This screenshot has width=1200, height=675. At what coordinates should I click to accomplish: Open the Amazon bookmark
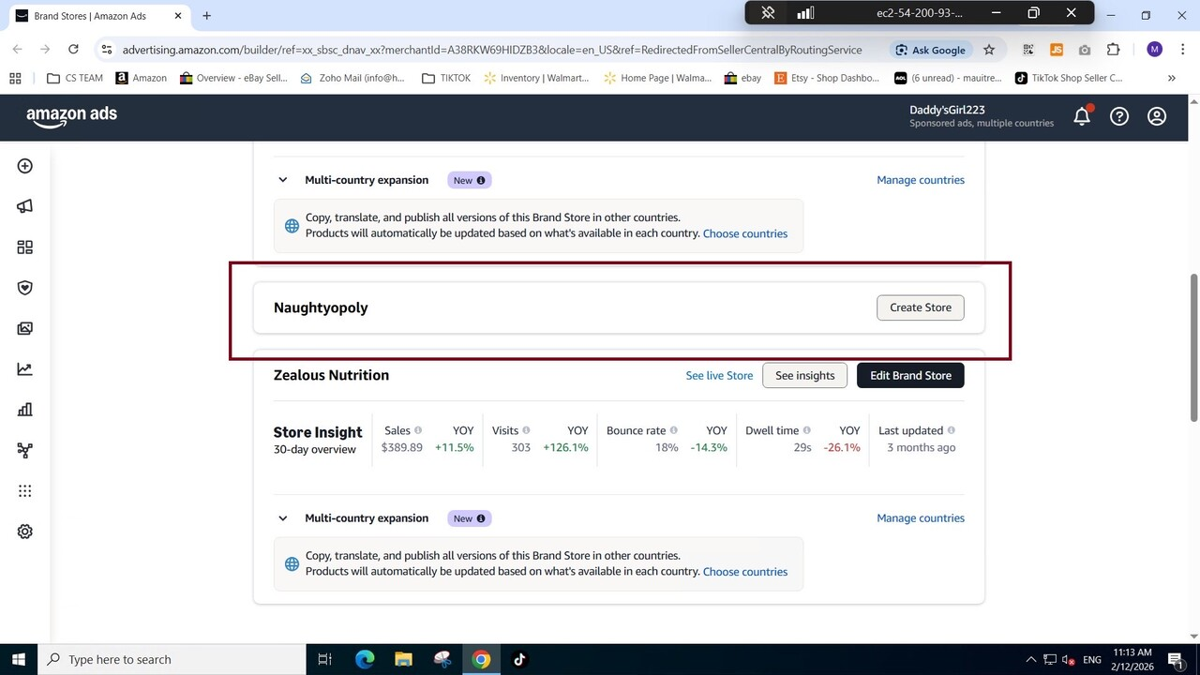click(x=142, y=78)
